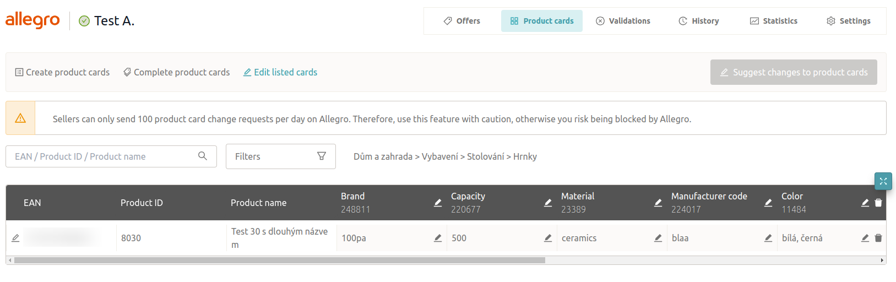Click edit pencil in Capacity column header
This screenshot has height=282, width=896.
click(548, 203)
